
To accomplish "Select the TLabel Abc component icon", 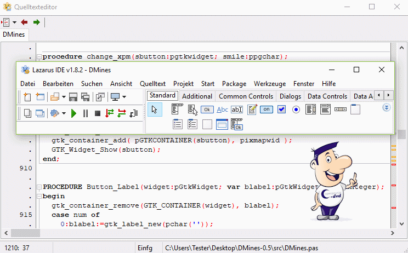I will pos(222,110).
